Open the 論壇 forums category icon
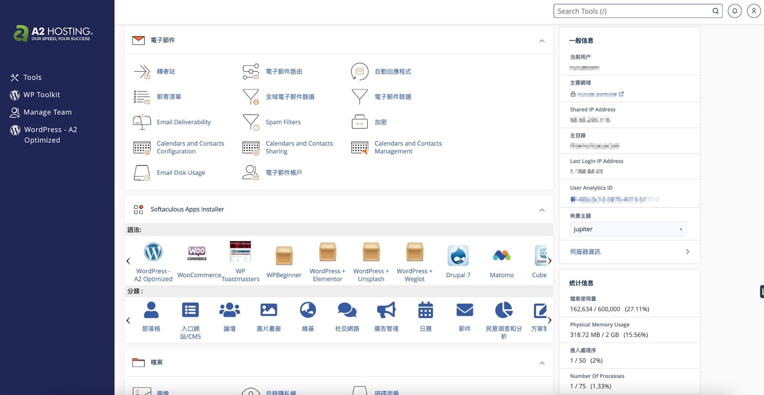The width and height of the screenshot is (764, 395). 230,310
